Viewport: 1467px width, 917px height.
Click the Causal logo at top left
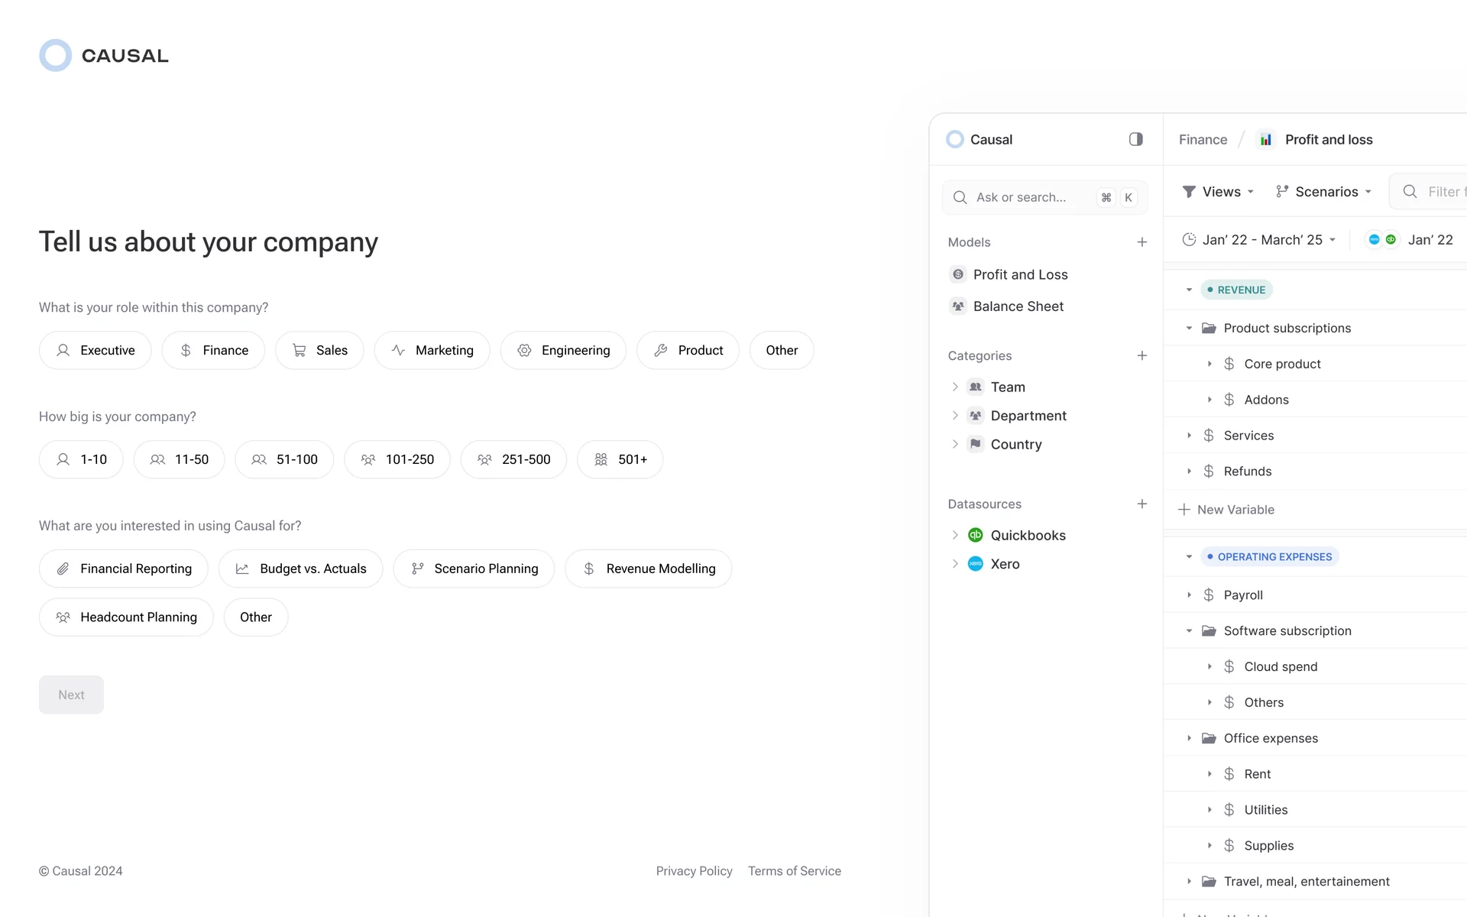point(103,56)
